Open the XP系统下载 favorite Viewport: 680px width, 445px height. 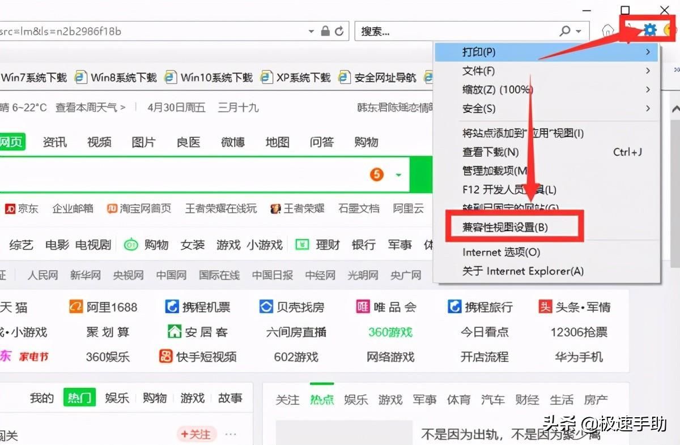click(x=296, y=78)
